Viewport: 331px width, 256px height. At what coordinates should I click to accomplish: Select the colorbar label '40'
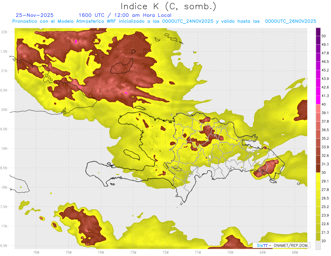(324, 104)
